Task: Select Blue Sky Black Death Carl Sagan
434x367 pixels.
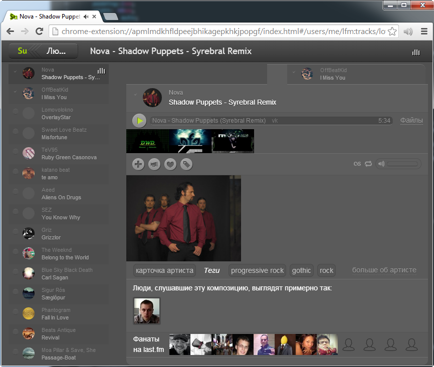Action: coord(59,274)
